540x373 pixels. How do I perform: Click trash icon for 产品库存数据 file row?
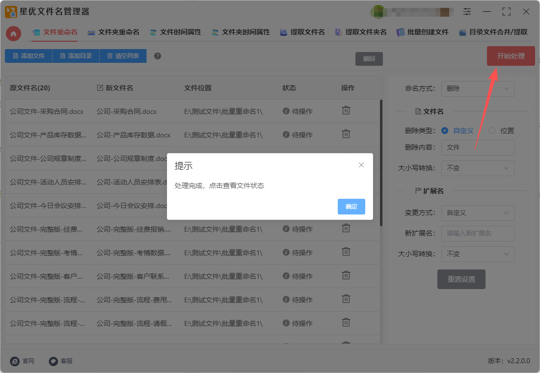pos(346,134)
